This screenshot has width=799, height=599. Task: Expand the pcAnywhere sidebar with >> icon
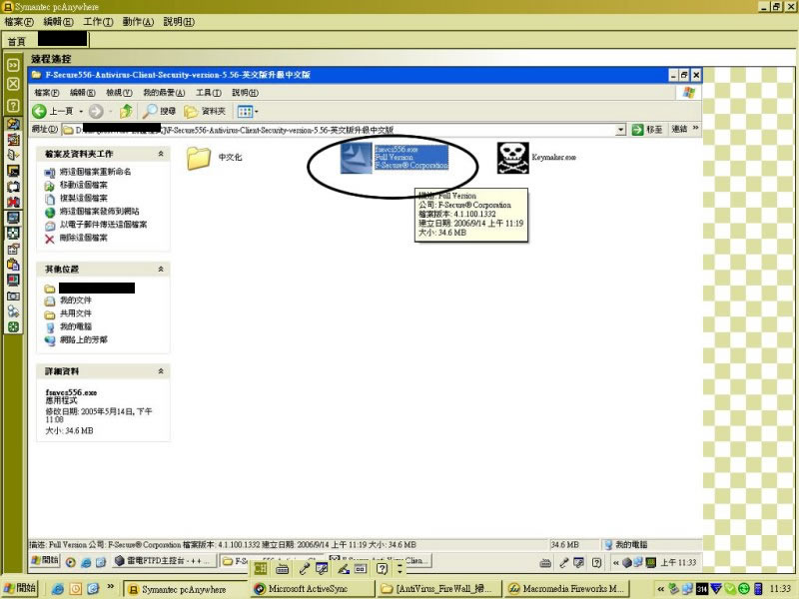pyautogui.click(x=13, y=65)
